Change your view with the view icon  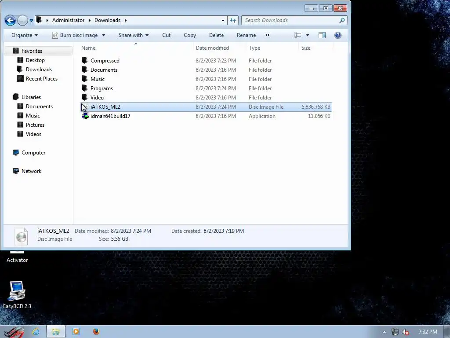click(298, 35)
